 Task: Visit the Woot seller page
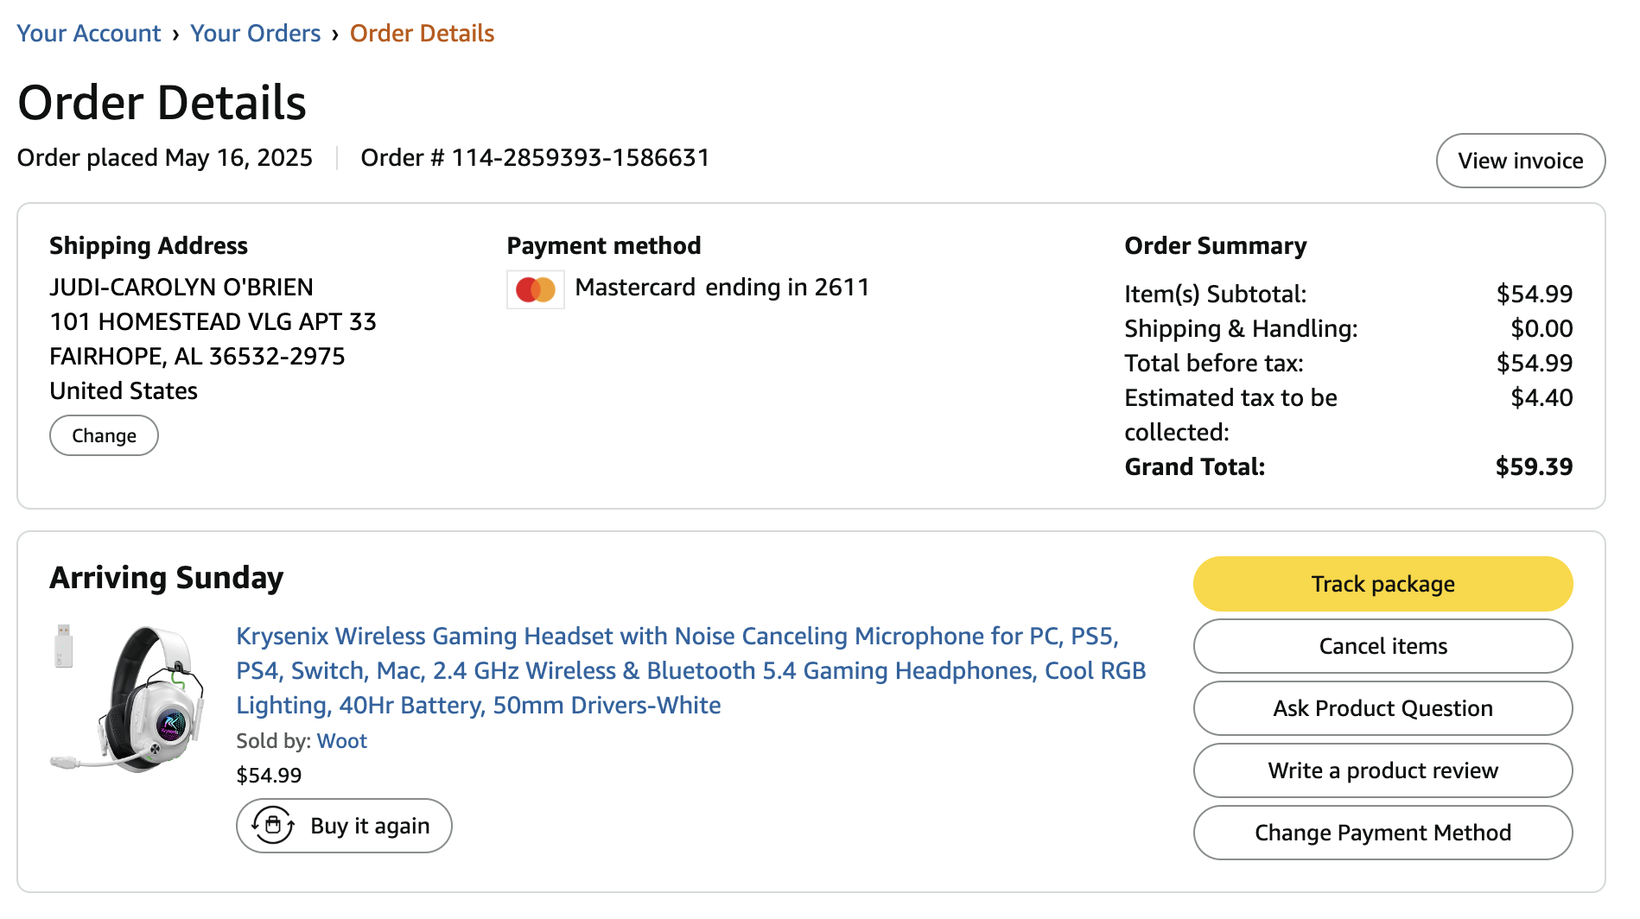coord(342,741)
